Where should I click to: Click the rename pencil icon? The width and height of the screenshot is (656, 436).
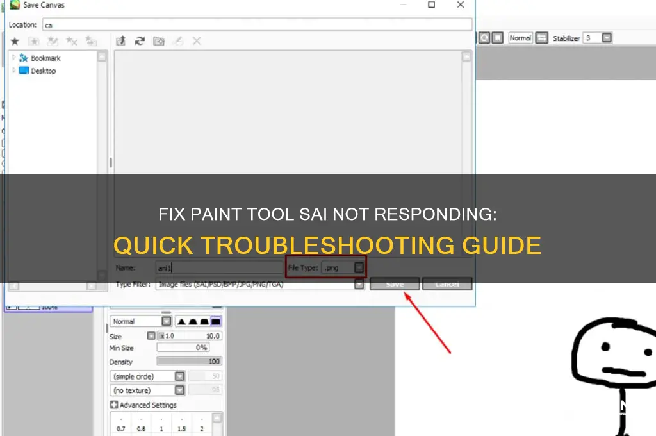[178, 41]
